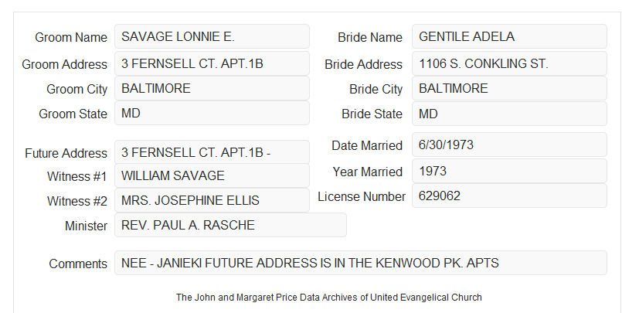This screenshot has height=313, width=622.
Task: Select the Future Address text box
Action: 212,152
